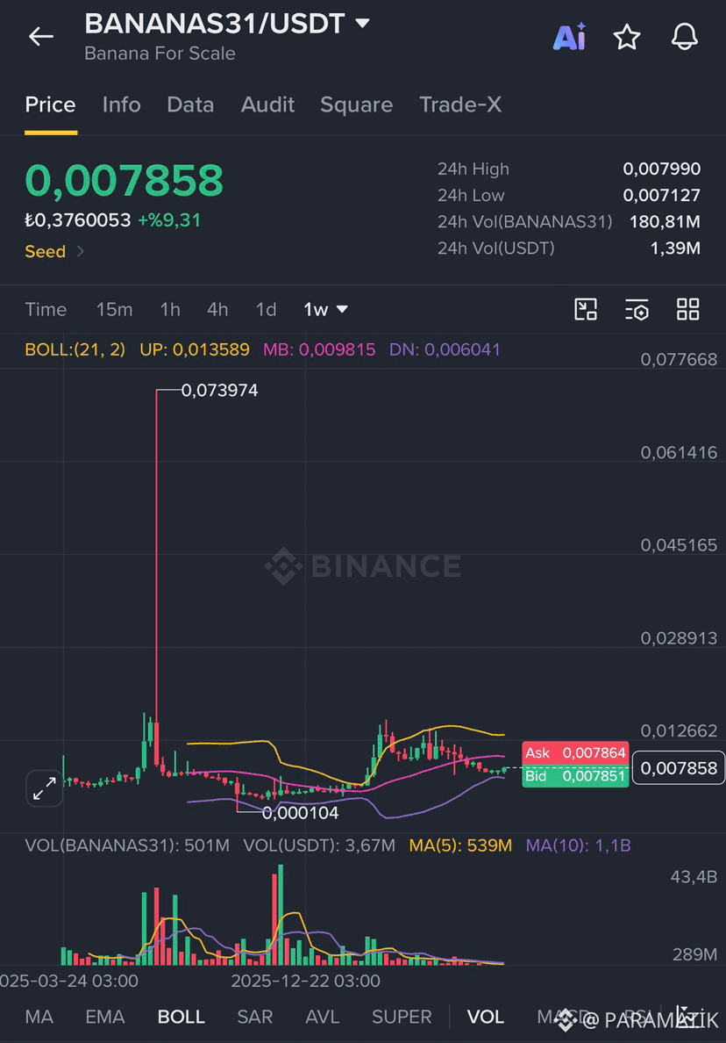Open chart indicator settings icon
Screen dimensions: 726x1043
click(x=637, y=309)
